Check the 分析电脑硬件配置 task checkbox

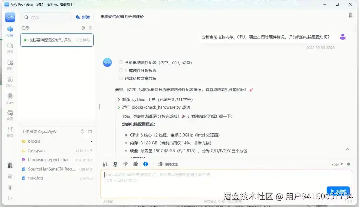(x=121, y=62)
